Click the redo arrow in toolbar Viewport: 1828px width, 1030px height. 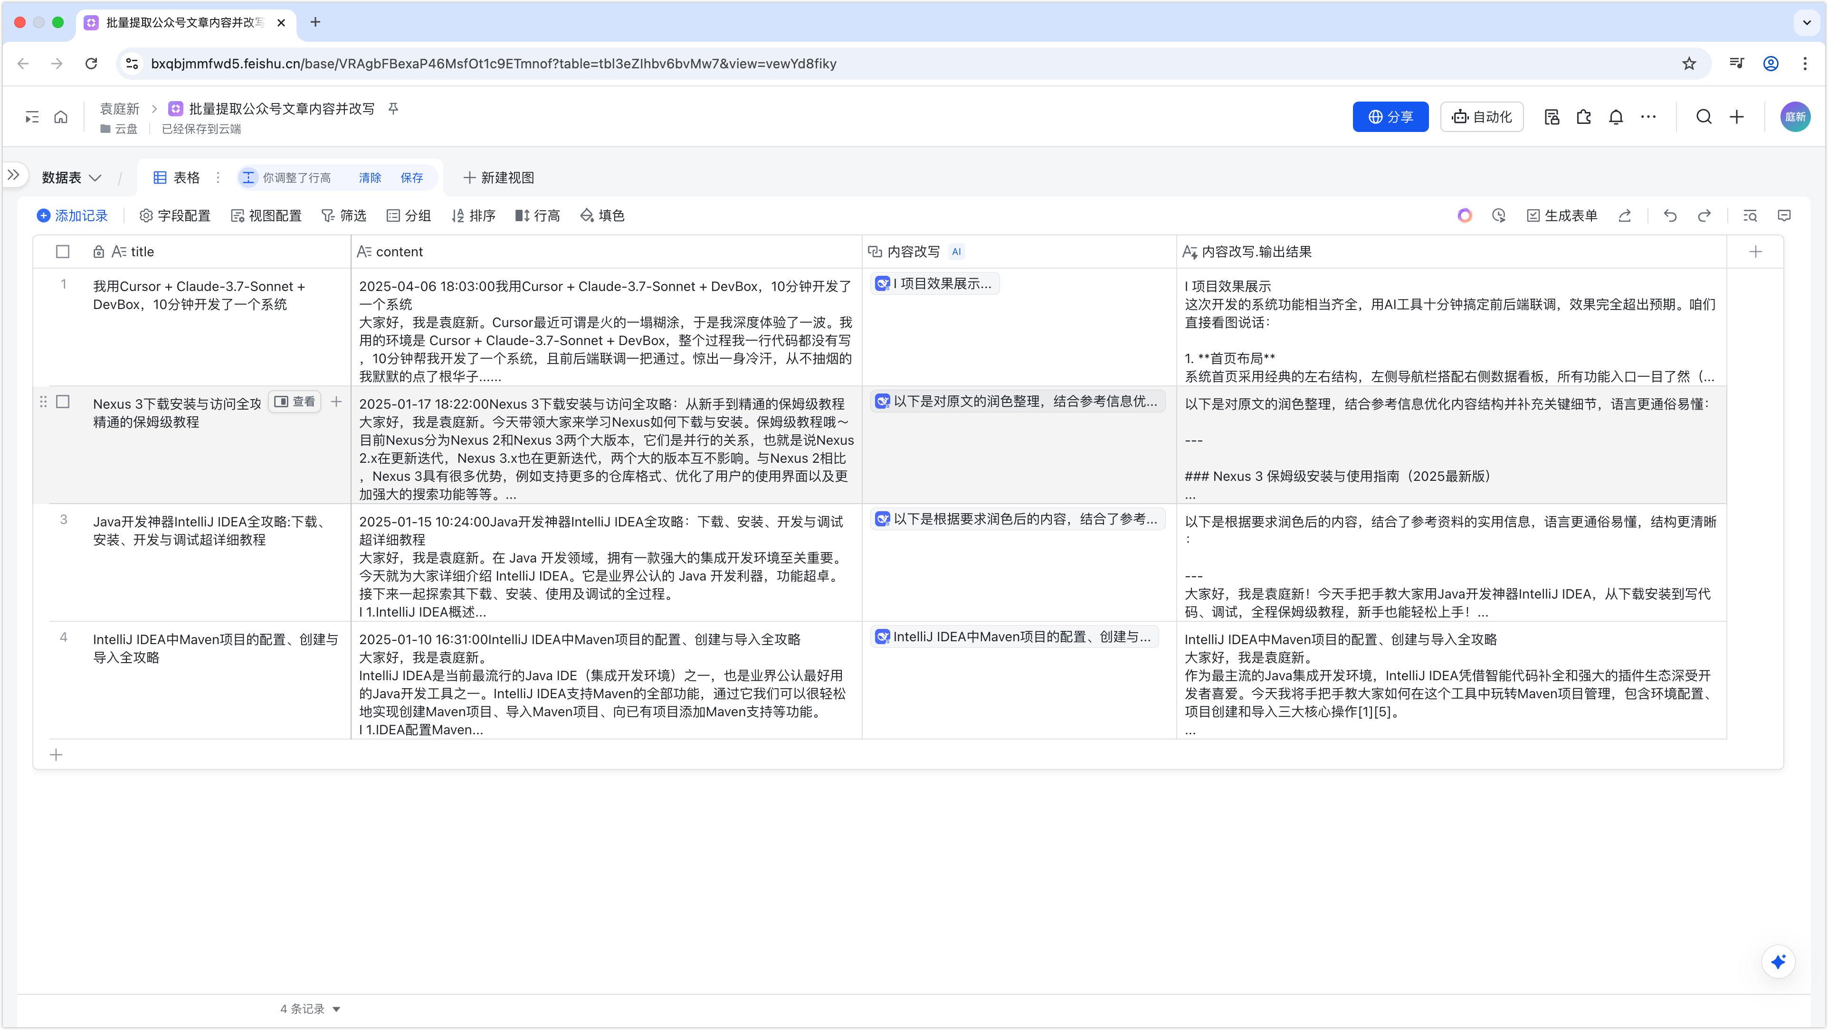(1704, 215)
